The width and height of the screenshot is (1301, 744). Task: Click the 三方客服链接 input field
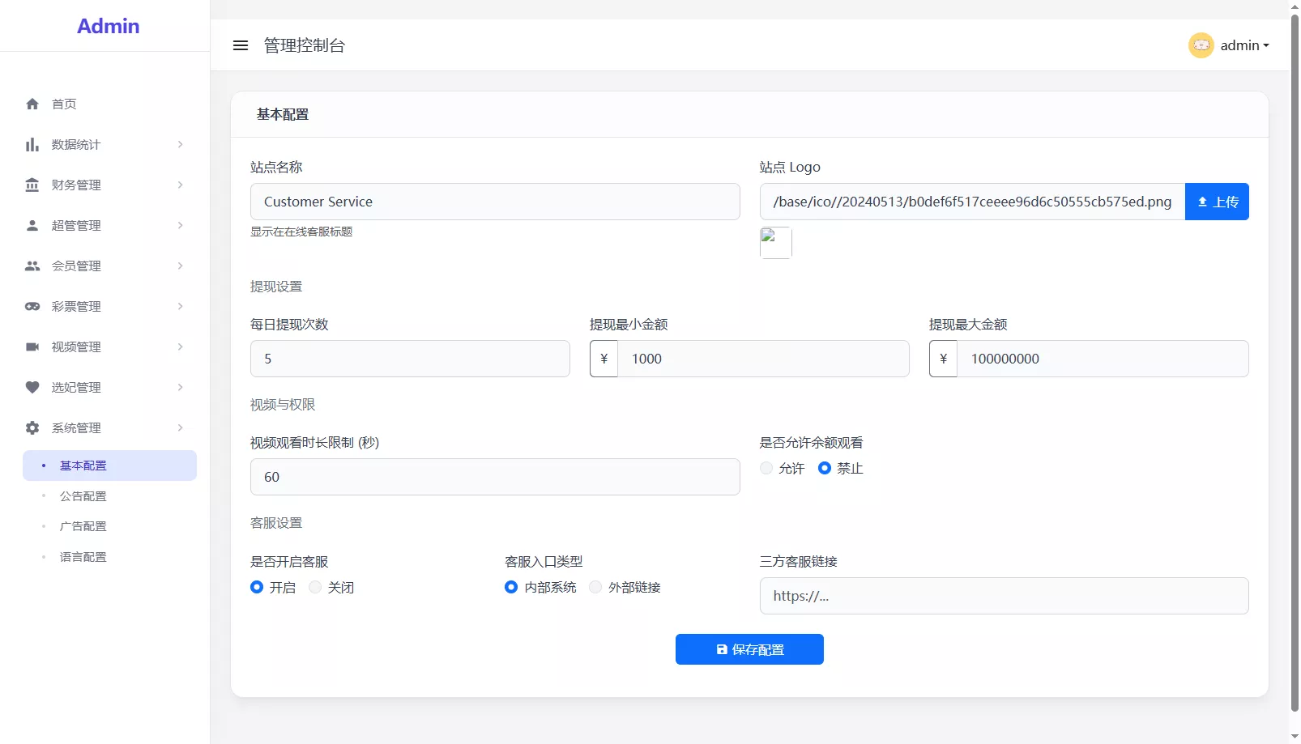[1004, 596]
